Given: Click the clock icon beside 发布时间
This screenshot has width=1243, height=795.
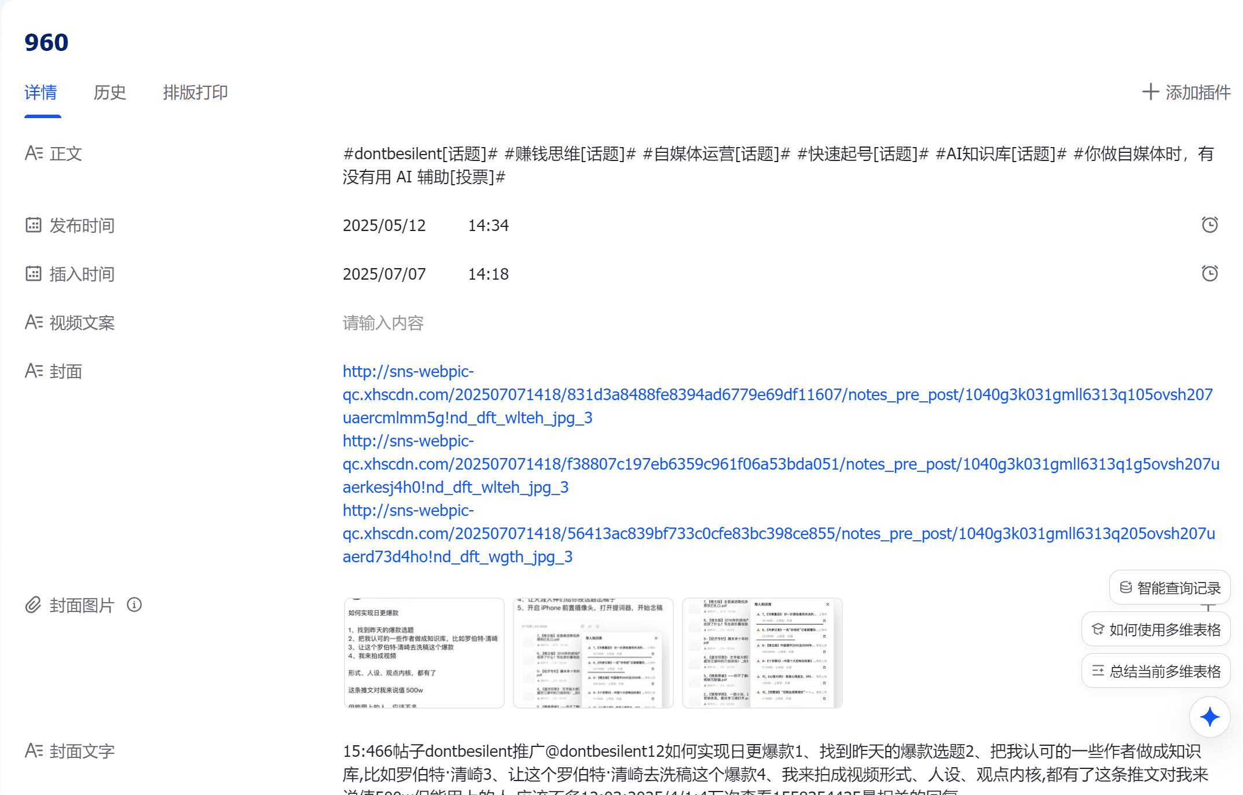Looking at the screenshot, I should pos(1209,225).
